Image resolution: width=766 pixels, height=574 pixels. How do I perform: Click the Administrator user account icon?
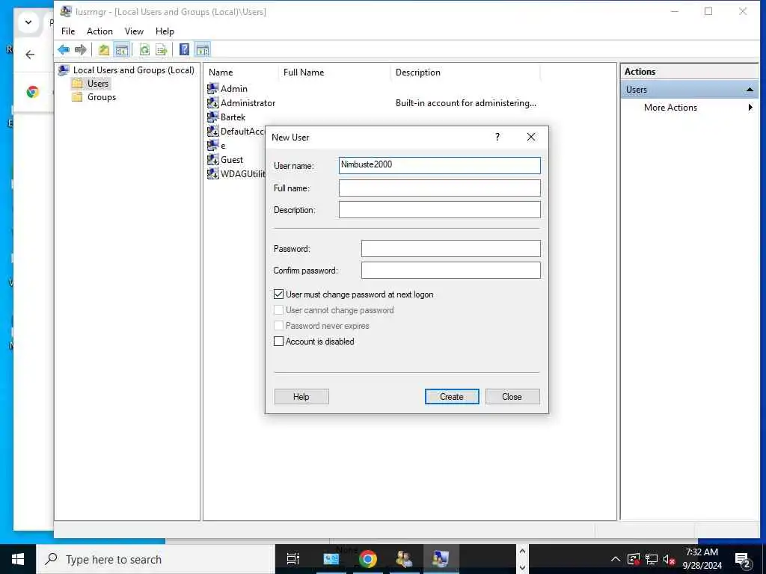pos(212,102)
